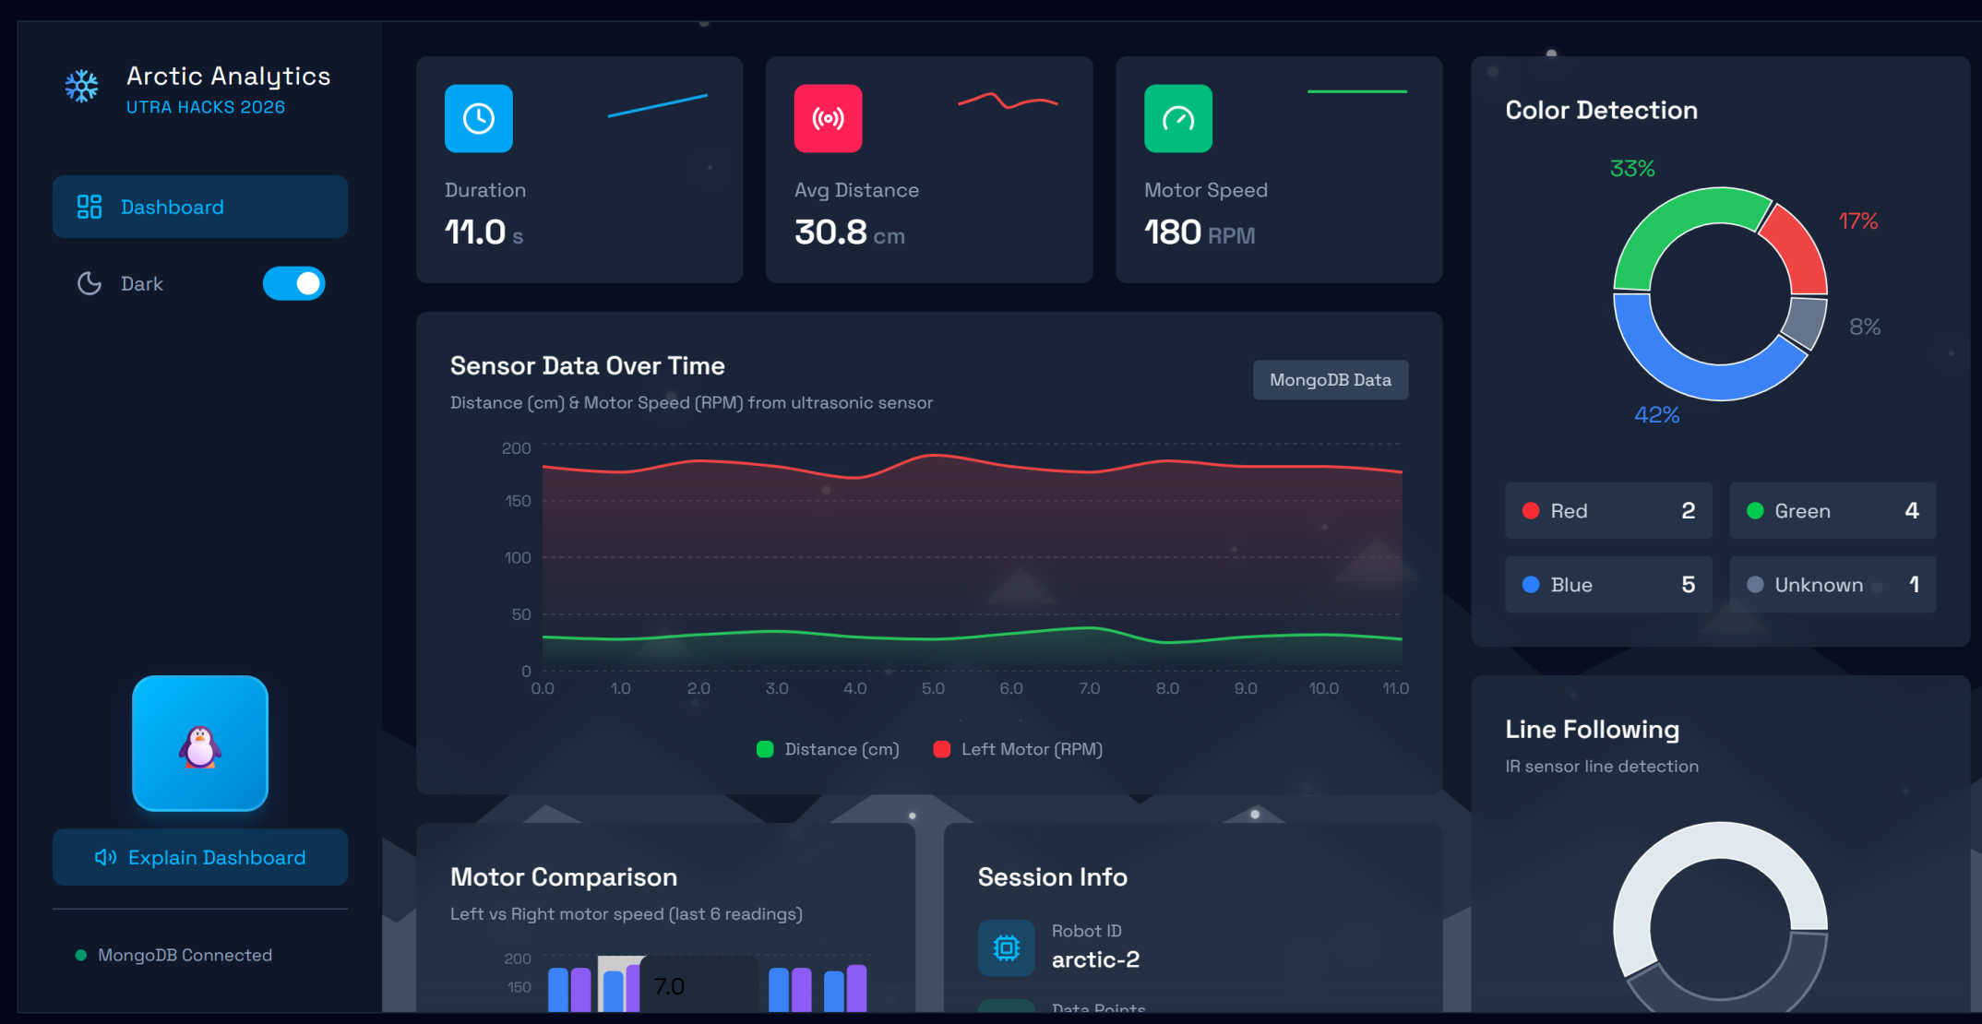Click the MongoDB Connected status indicator
This screenshot has height=1024, width=1982.
pos(174,955)
